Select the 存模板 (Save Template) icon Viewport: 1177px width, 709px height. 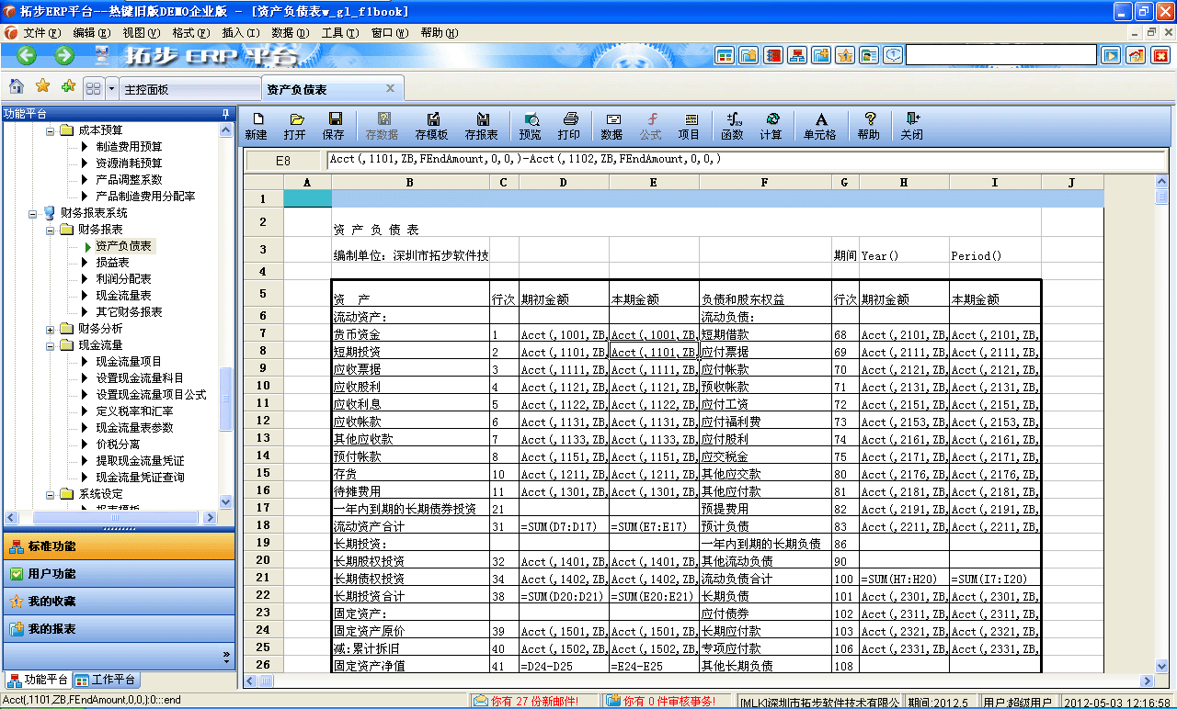(432, 124)
